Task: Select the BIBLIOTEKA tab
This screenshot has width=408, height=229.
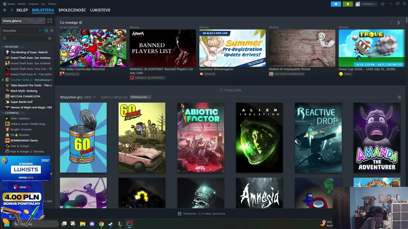Action: [43, 10]
